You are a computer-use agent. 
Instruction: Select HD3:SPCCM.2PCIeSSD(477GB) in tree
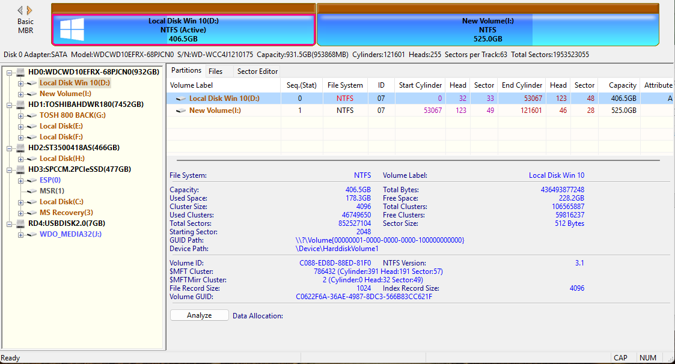[x=79, y=169]
